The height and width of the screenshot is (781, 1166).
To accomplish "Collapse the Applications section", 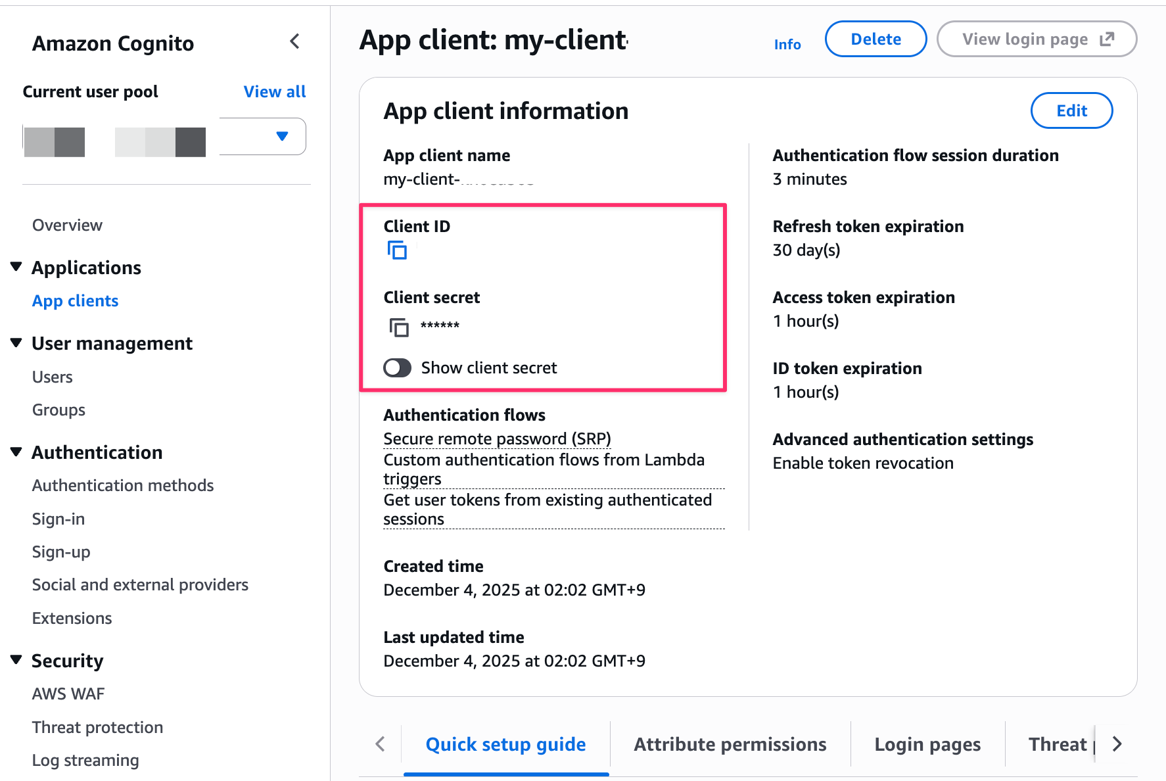I will (x=16, y=267).
